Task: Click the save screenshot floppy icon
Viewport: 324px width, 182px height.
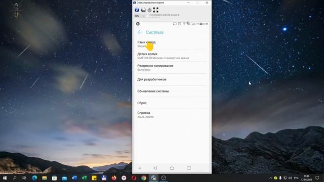Action: pos(143,10)
